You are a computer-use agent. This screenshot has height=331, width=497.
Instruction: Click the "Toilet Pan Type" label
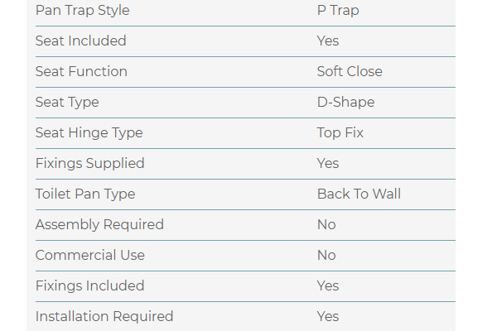[85, 194]
